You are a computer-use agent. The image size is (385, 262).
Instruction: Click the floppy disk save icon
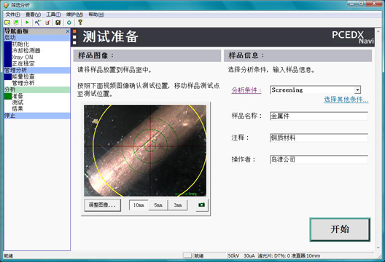[x=58, y=23]
